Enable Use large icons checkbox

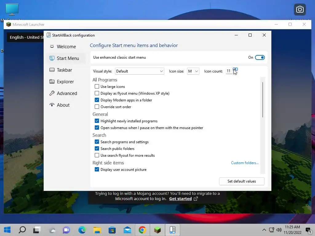97,86
